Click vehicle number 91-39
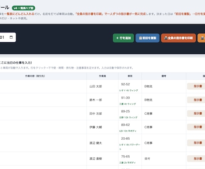The width and height of the screenshot is (205, 169). [125, 98]
